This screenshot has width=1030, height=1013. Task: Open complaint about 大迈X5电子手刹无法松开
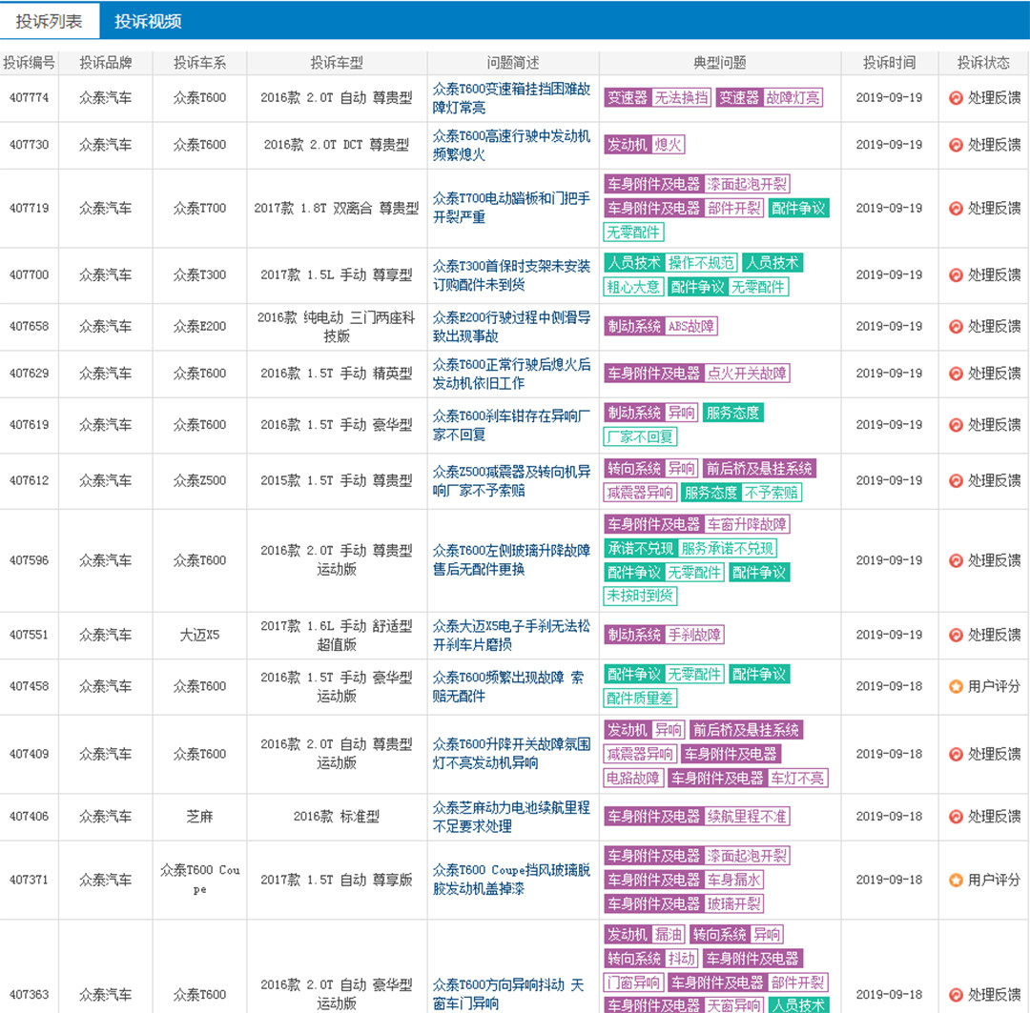click(511, 635)
